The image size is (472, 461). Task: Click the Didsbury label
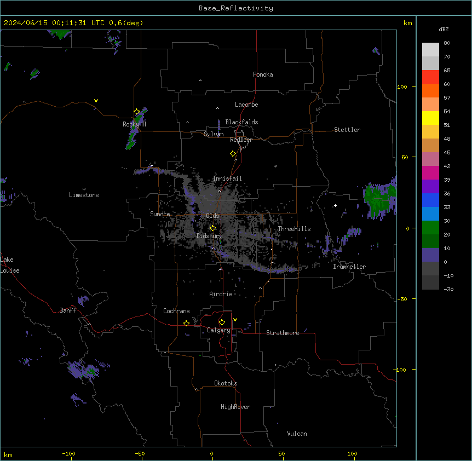(x=210, y=236)
